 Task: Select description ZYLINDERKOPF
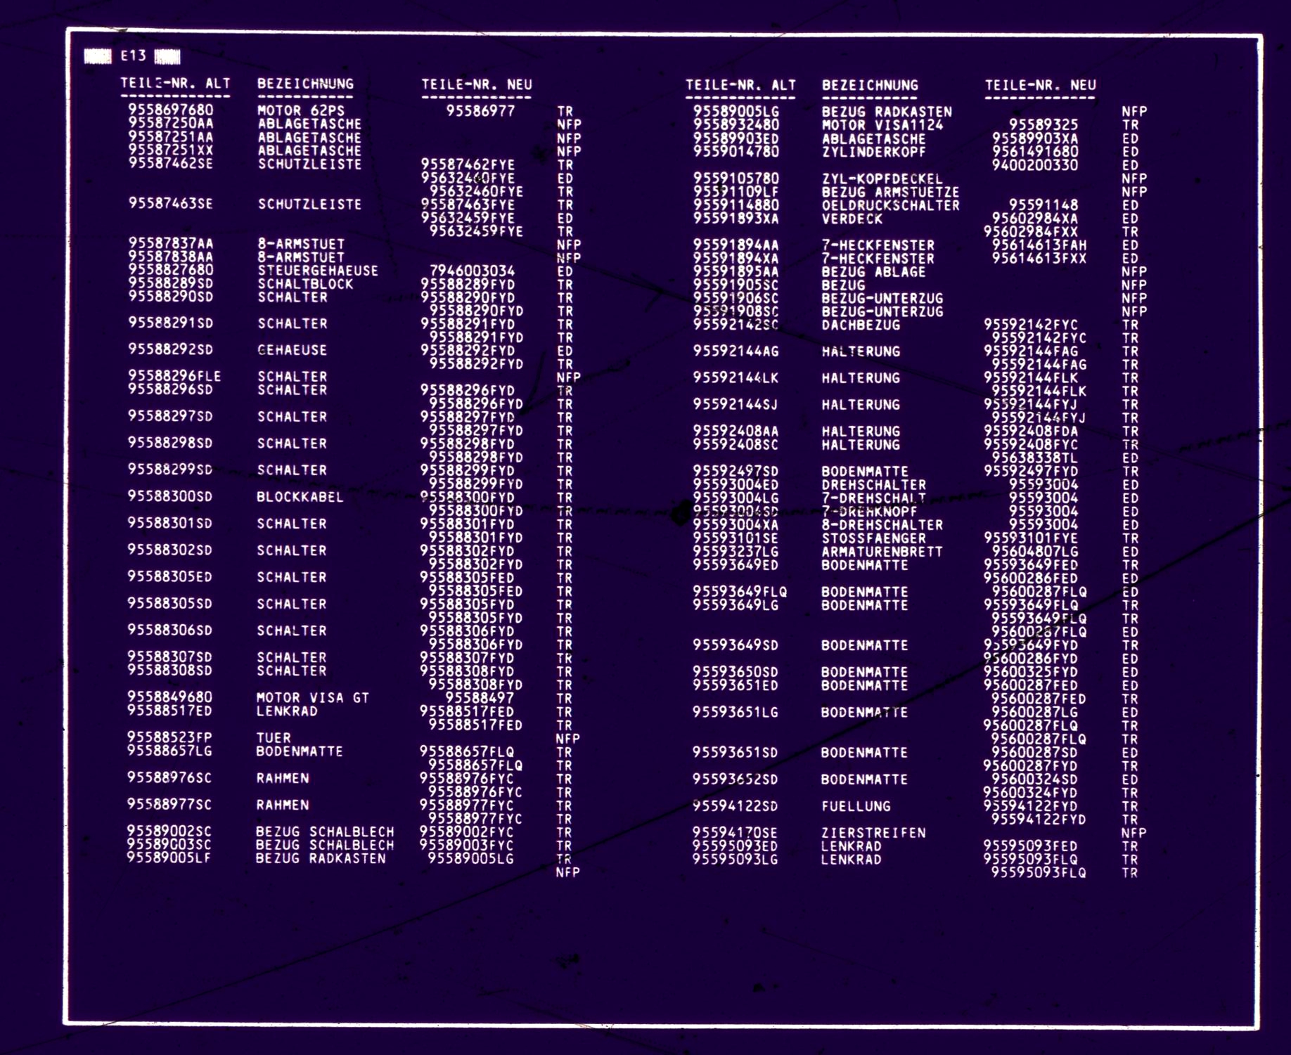pos(874,152)
